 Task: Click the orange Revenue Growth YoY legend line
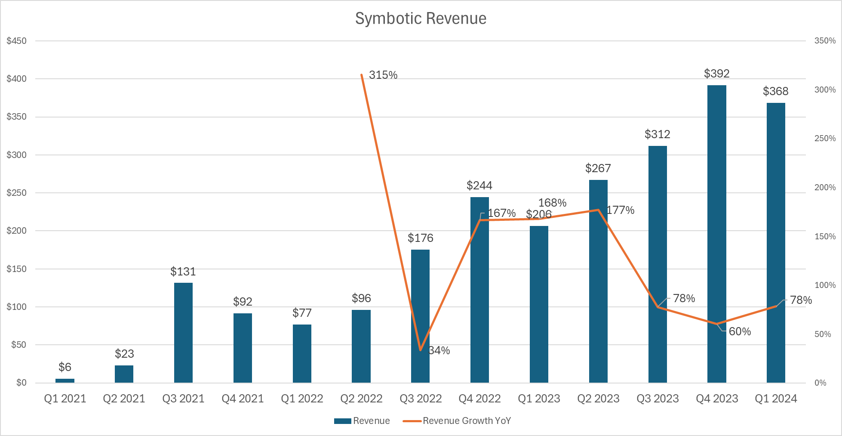point(412,421)
